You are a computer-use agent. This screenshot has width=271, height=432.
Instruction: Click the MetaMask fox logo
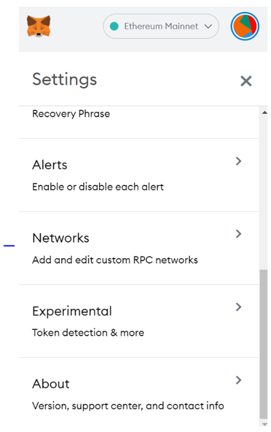tap(39, 26)
